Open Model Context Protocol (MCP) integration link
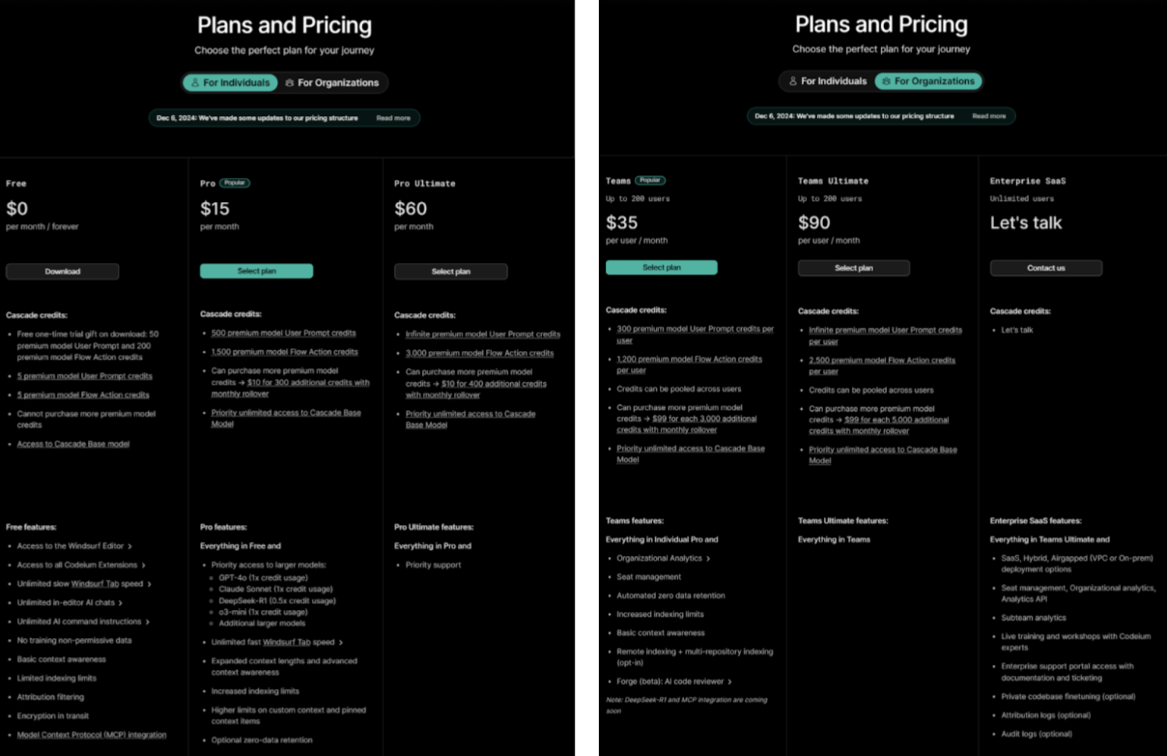The image size is (1167, 756). (x=92, y=735)
